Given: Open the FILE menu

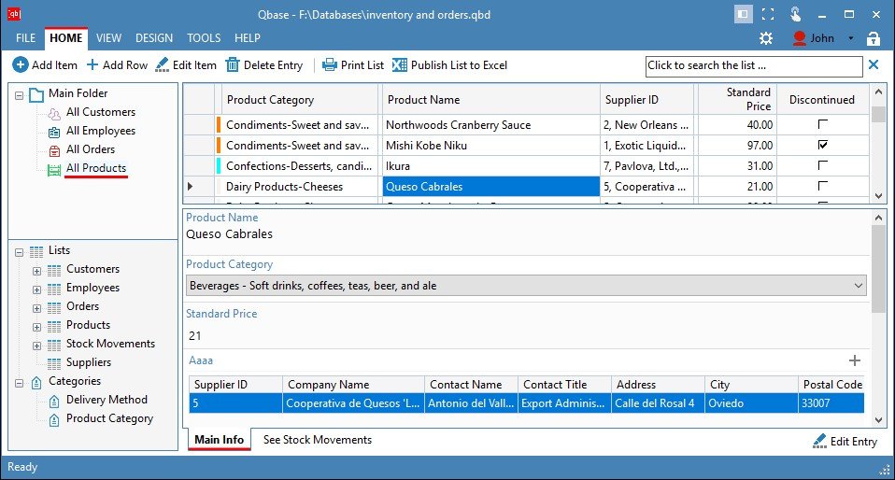Looking at the screenshot, I should [25, 37].
